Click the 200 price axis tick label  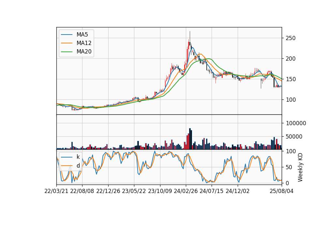point(291,59)
